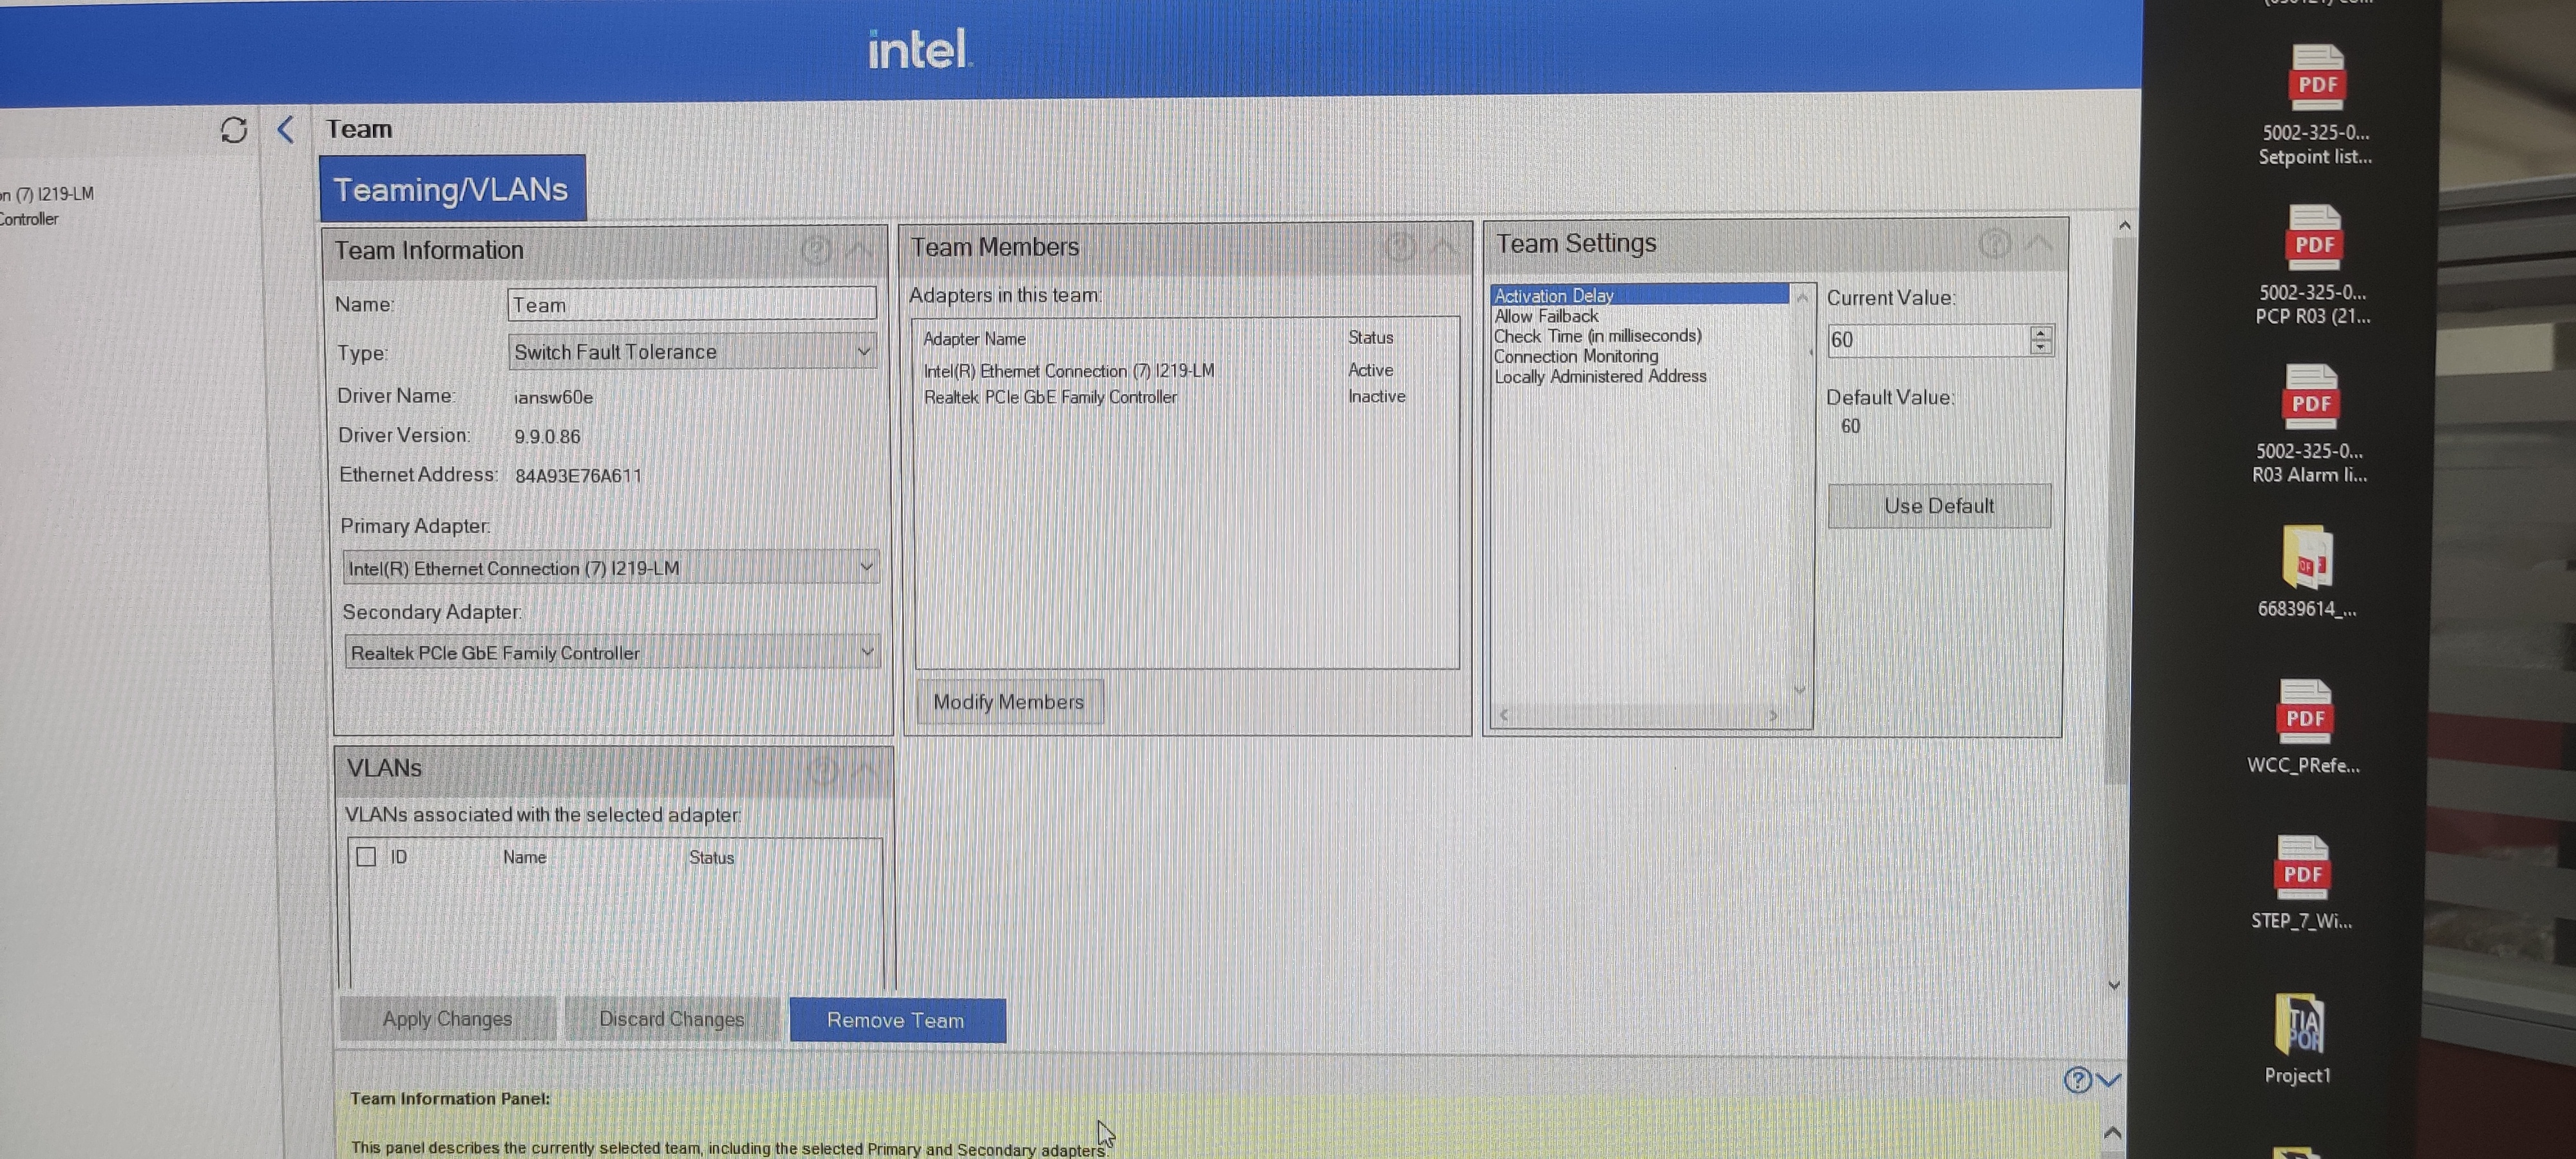Click the Remove Team button
Viewport: 2576px width, 1159px height.
tap(897, 1020)
